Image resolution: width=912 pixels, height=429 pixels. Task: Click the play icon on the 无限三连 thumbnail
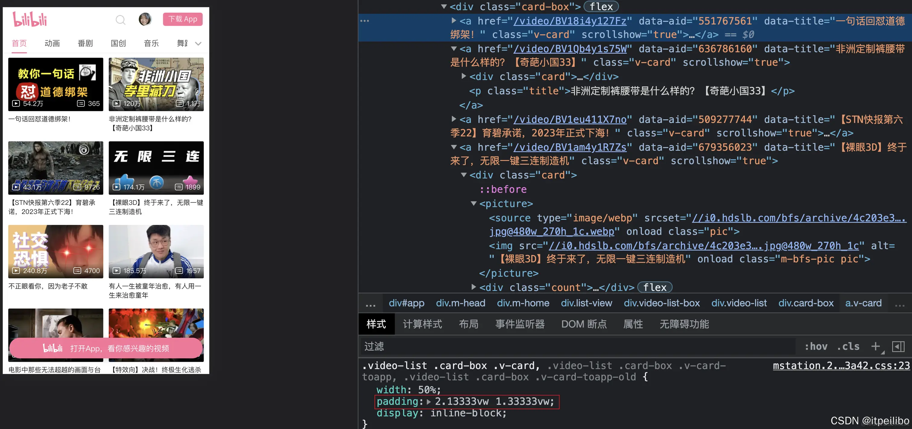[116, 187]
